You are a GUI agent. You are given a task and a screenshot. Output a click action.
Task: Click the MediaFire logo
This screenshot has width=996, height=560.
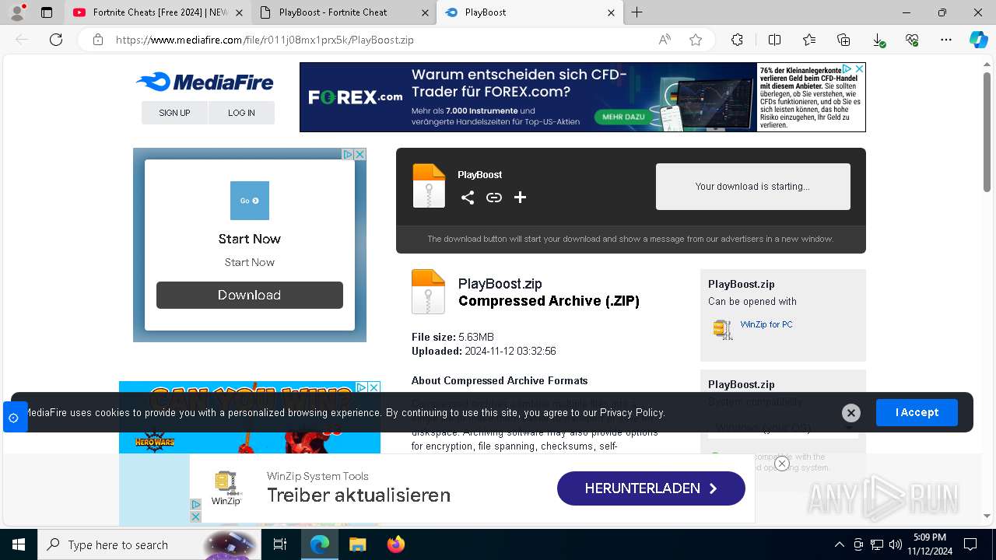[205, 82]
